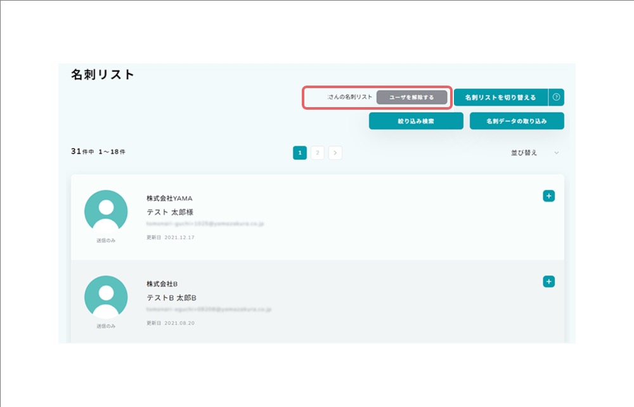Viewport: 634px width, 407px height.
Task: Click plus icon on 株式会社B card
Action: click(x=548, y=281)
